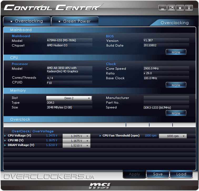The image size is (199, 191).
Task: Click the Overclock section header
Action: click(100, 119)
